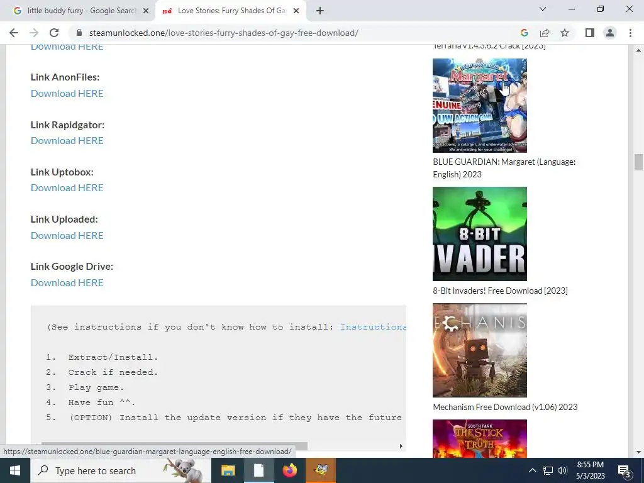644x483 pixels.
Task: Click the code box horizontal scrollbar thumb
Action: point(174,446)
